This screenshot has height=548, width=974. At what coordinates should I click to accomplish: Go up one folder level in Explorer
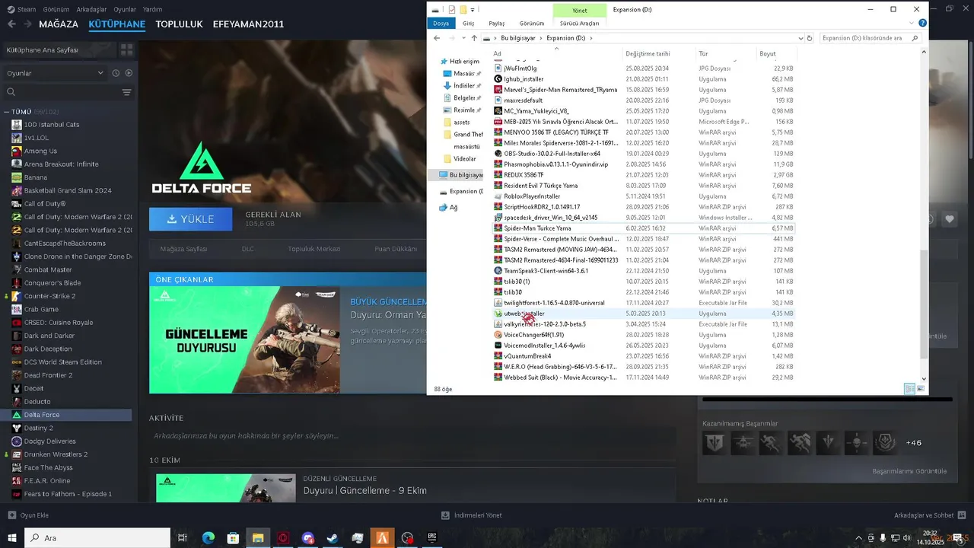(x=474, y=38)
